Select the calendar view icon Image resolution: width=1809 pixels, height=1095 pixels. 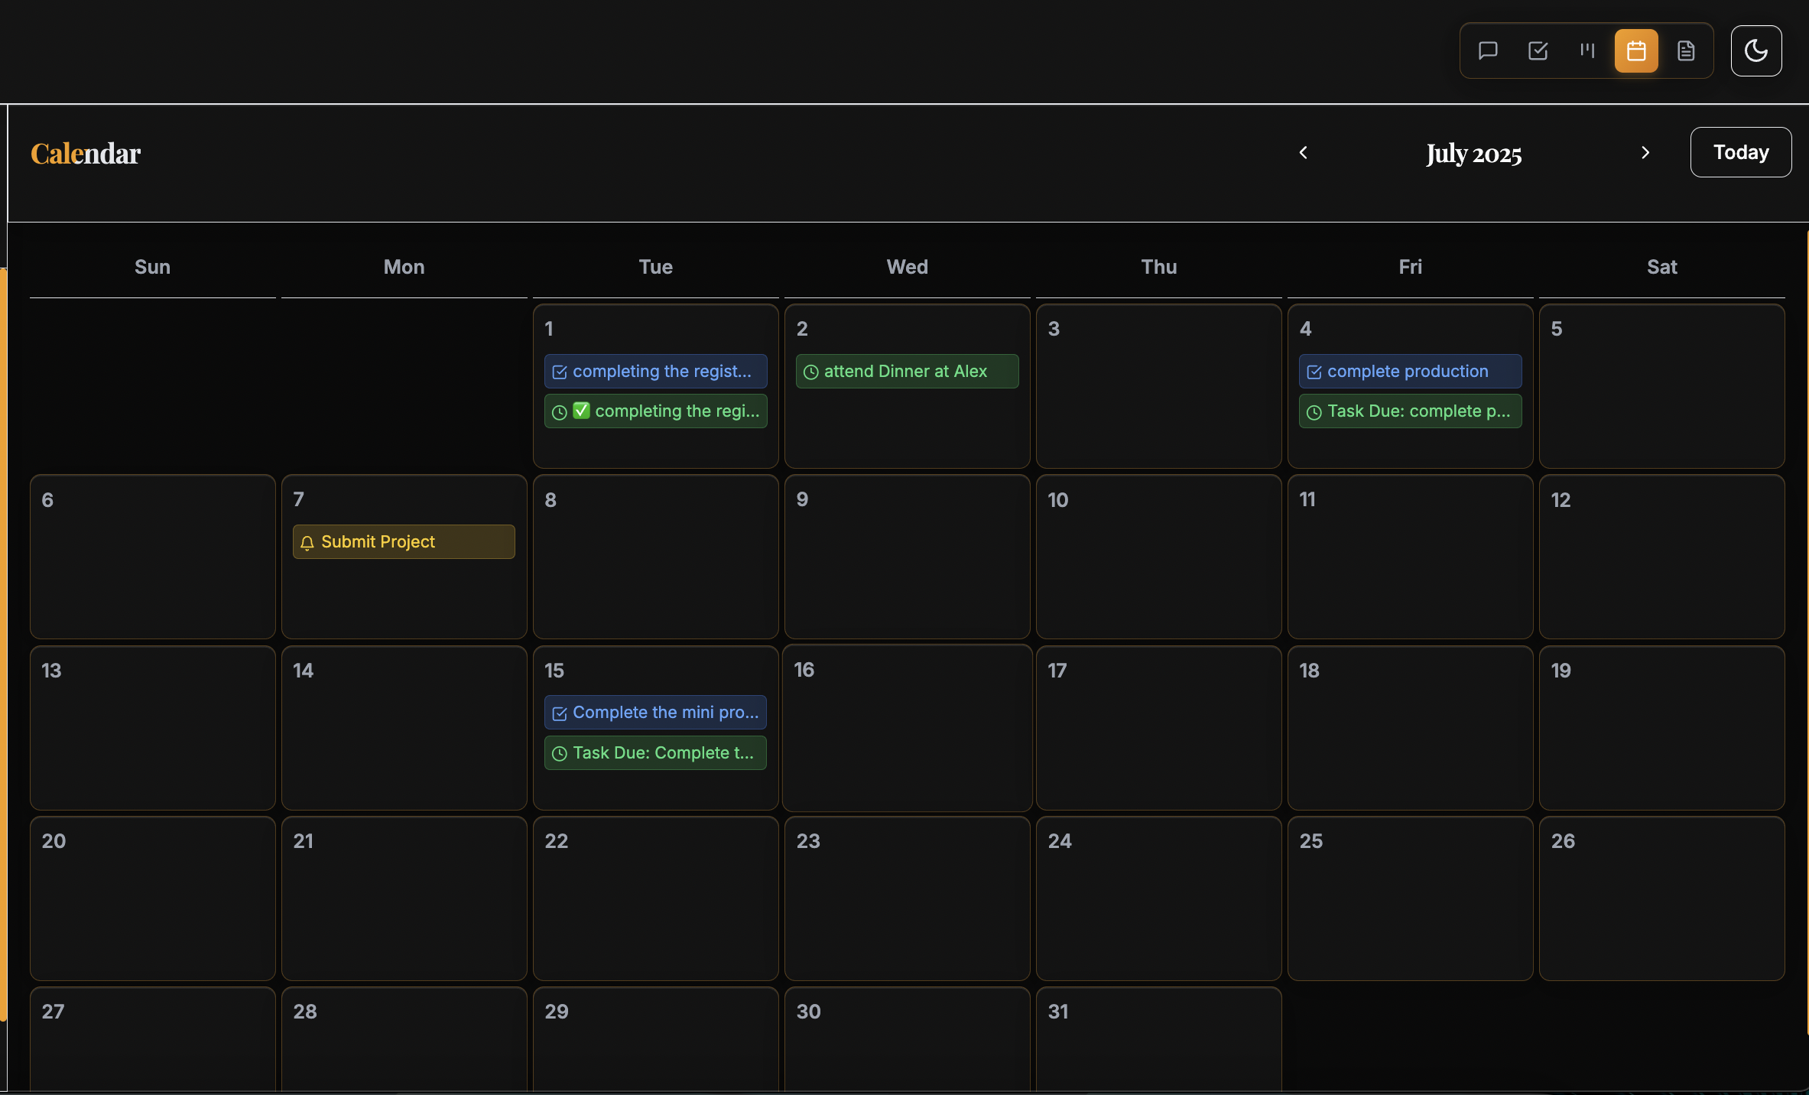point(1636,50)
